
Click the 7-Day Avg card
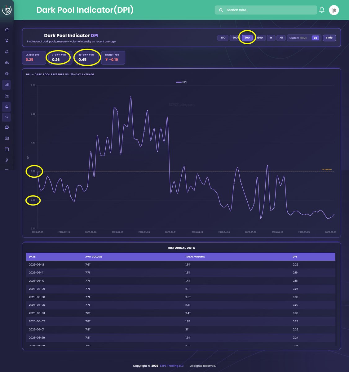(x=60, y=58)
